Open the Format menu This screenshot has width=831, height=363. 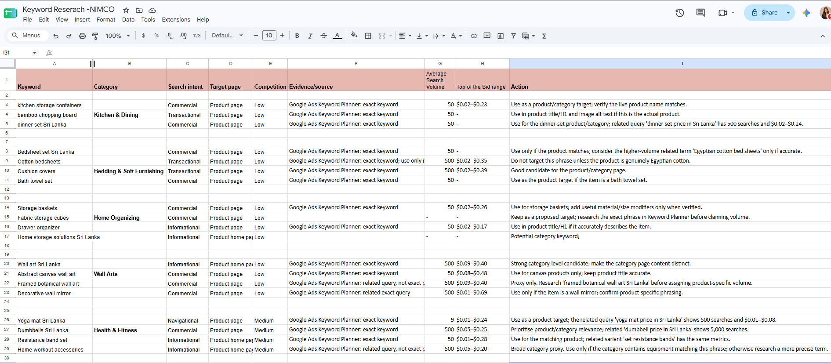click(106, 20)
